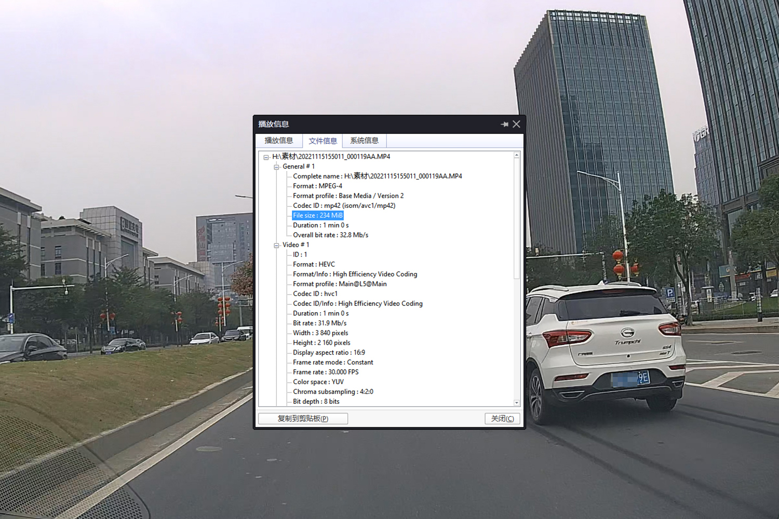Collapse the Video # 1 section
779x519 pixels.
tap(276, 245)
